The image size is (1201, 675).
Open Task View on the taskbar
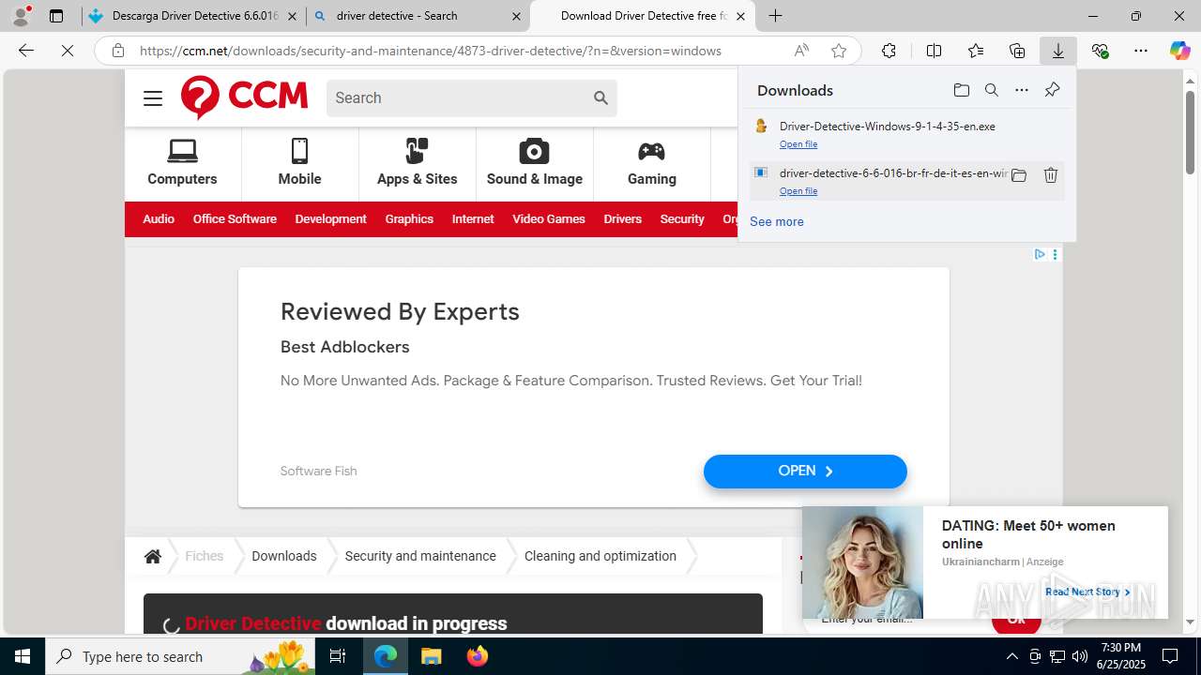tap(338, 656)
